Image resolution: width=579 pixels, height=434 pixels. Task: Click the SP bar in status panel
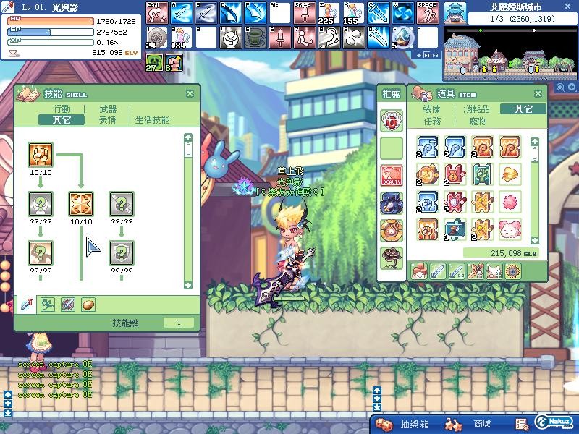(51, 32)
